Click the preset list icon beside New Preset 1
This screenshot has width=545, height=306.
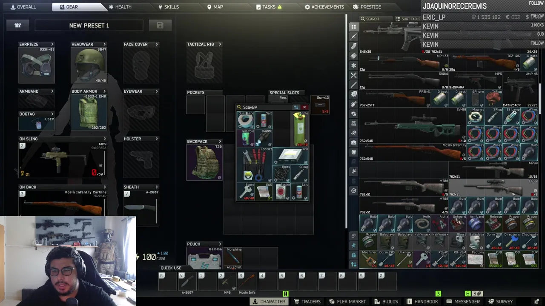point(18,25)
